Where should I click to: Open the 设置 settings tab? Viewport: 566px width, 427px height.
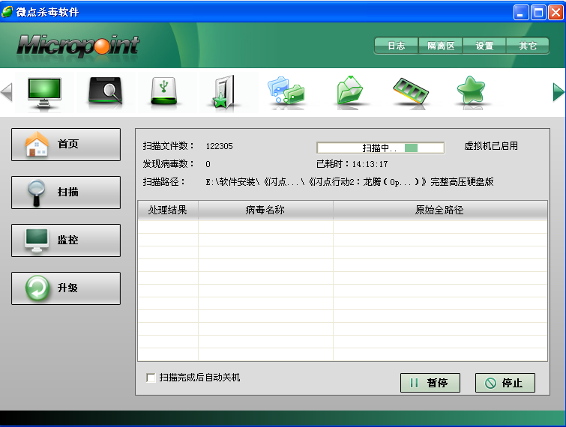(x=484, y=46)
